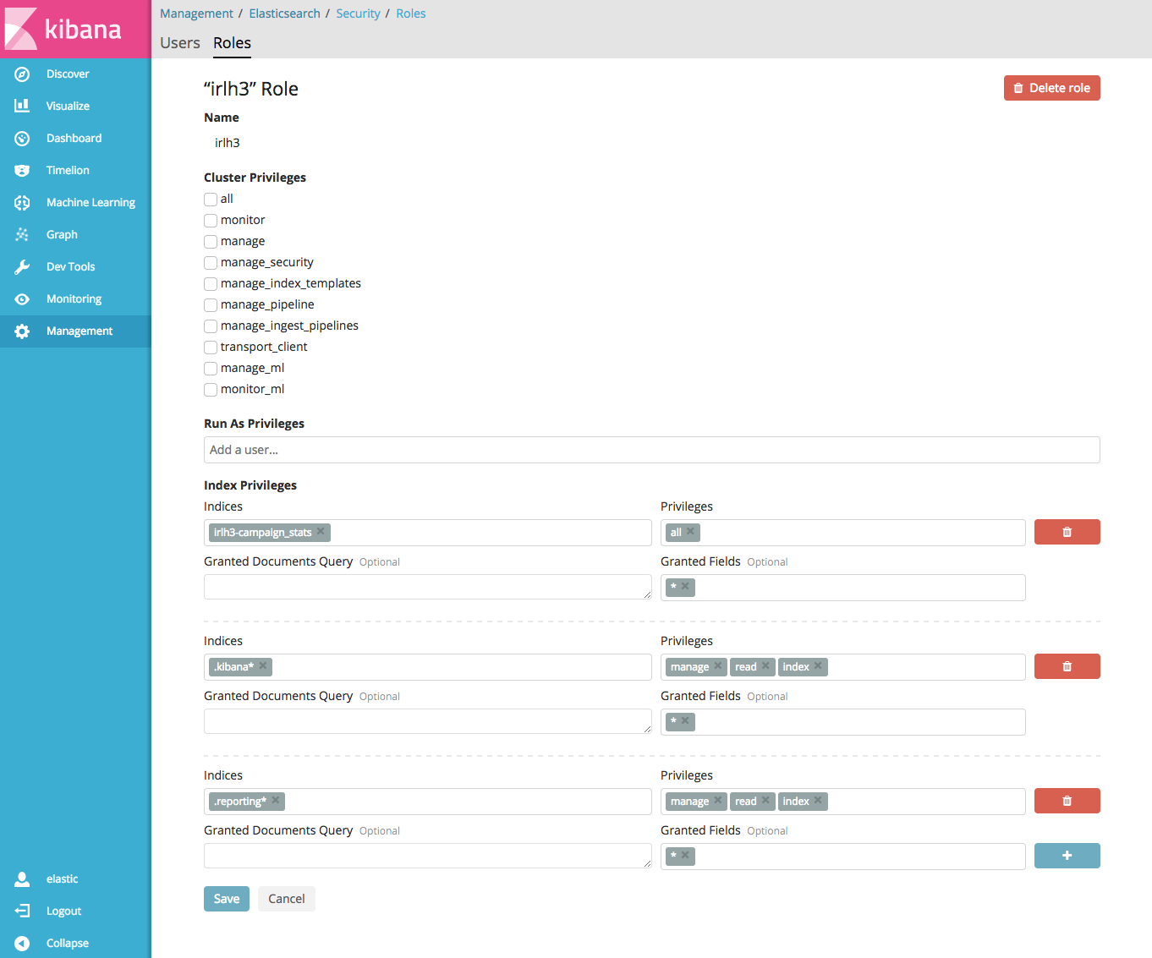Enable monitor_ml cluster privilege
The image size is (1152, 958).
(211, 390)
